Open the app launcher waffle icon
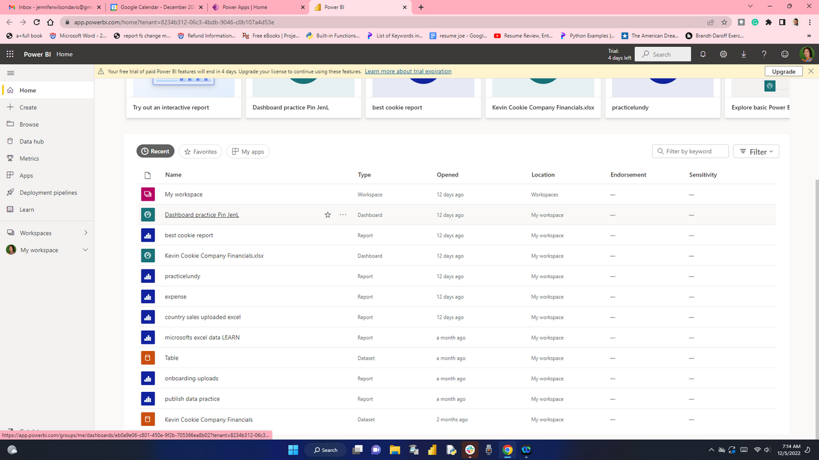The height and width of the screenshot is (460, 819). [10, 54]
